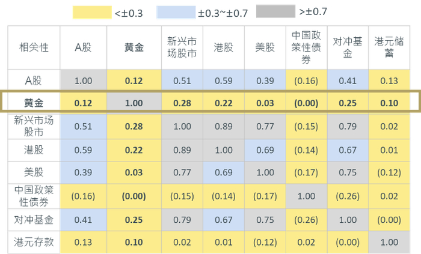Click the gray legend swatch for >±0.7
The width and height of the screenshot is (421, 254).
[x=277, y=11]
